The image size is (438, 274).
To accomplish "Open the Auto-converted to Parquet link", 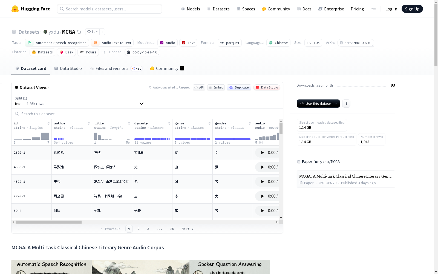I will click(169, 87).
